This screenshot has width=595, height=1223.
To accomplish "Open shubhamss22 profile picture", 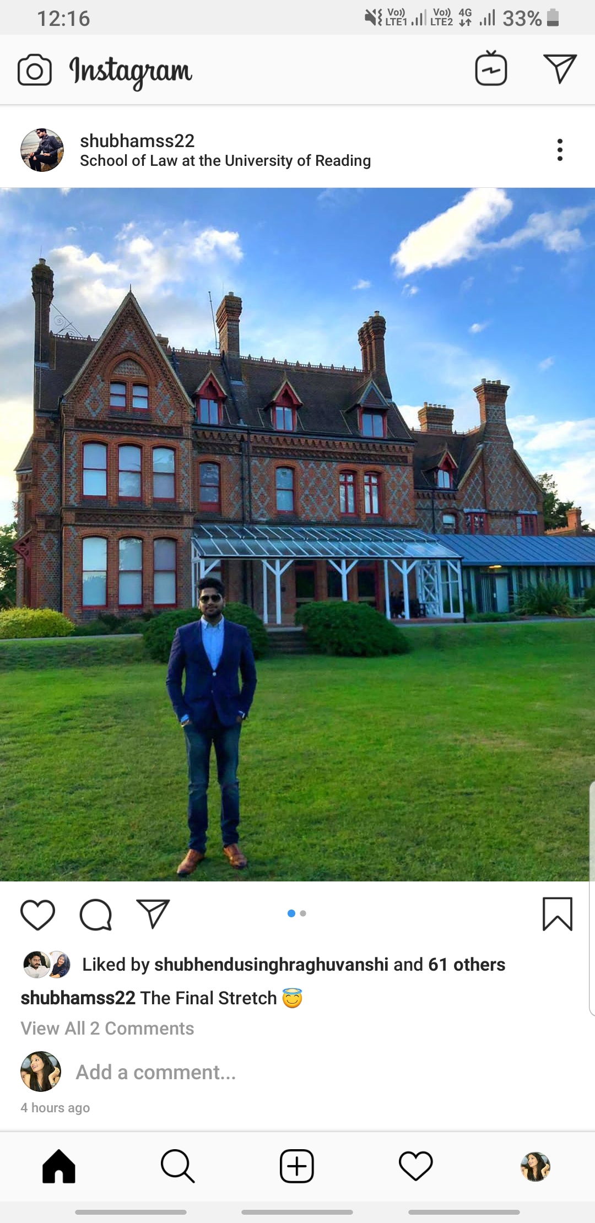I will [x=42, y=150].
